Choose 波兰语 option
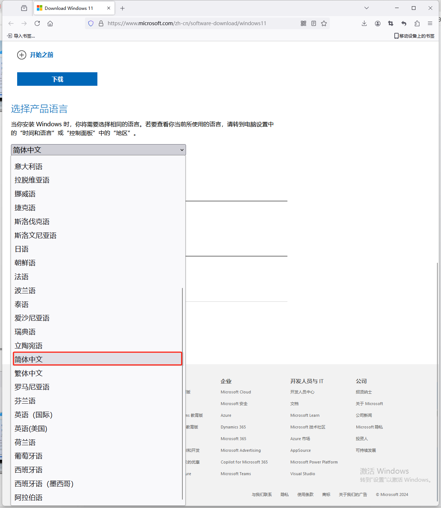Viewport: 441px width, 508px height. pyautogui.click(x=97, y=290)
